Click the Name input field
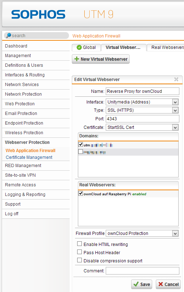The image size is (184, 292). coord(143,91)
